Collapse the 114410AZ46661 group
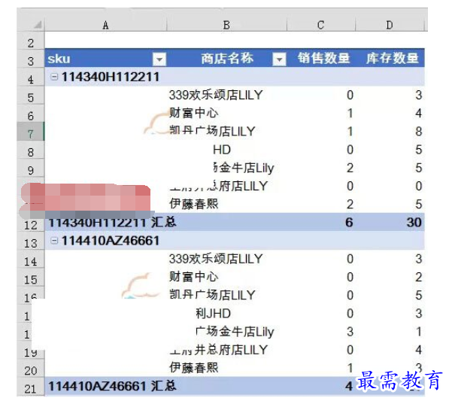The image size is (449, 404). tap(54, 241)
